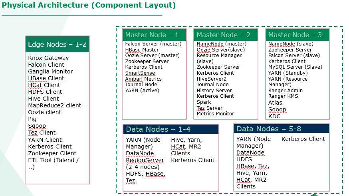This screenshot has height=196, width=349.
Task: Select the '(2-4 nodes)' text
Action: (x=143, y=167)
